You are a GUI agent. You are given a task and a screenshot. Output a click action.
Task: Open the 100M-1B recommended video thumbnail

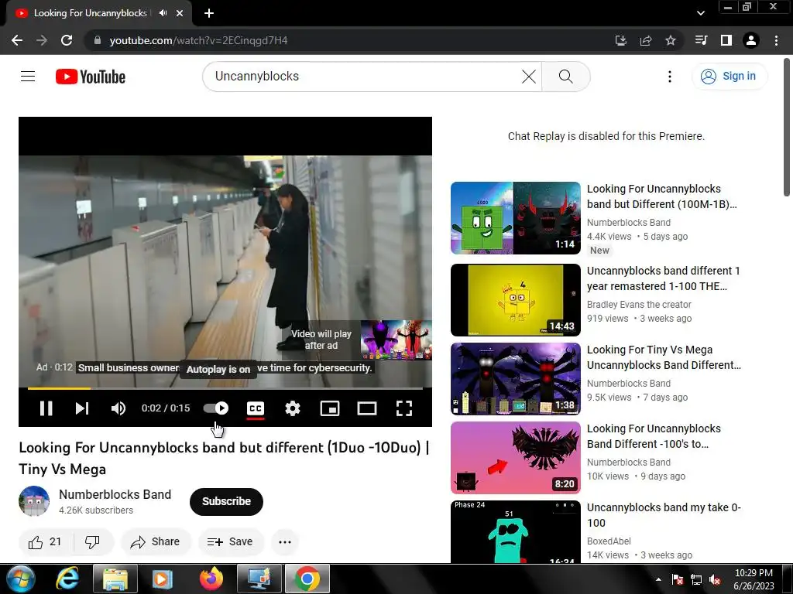click(515, 218)
